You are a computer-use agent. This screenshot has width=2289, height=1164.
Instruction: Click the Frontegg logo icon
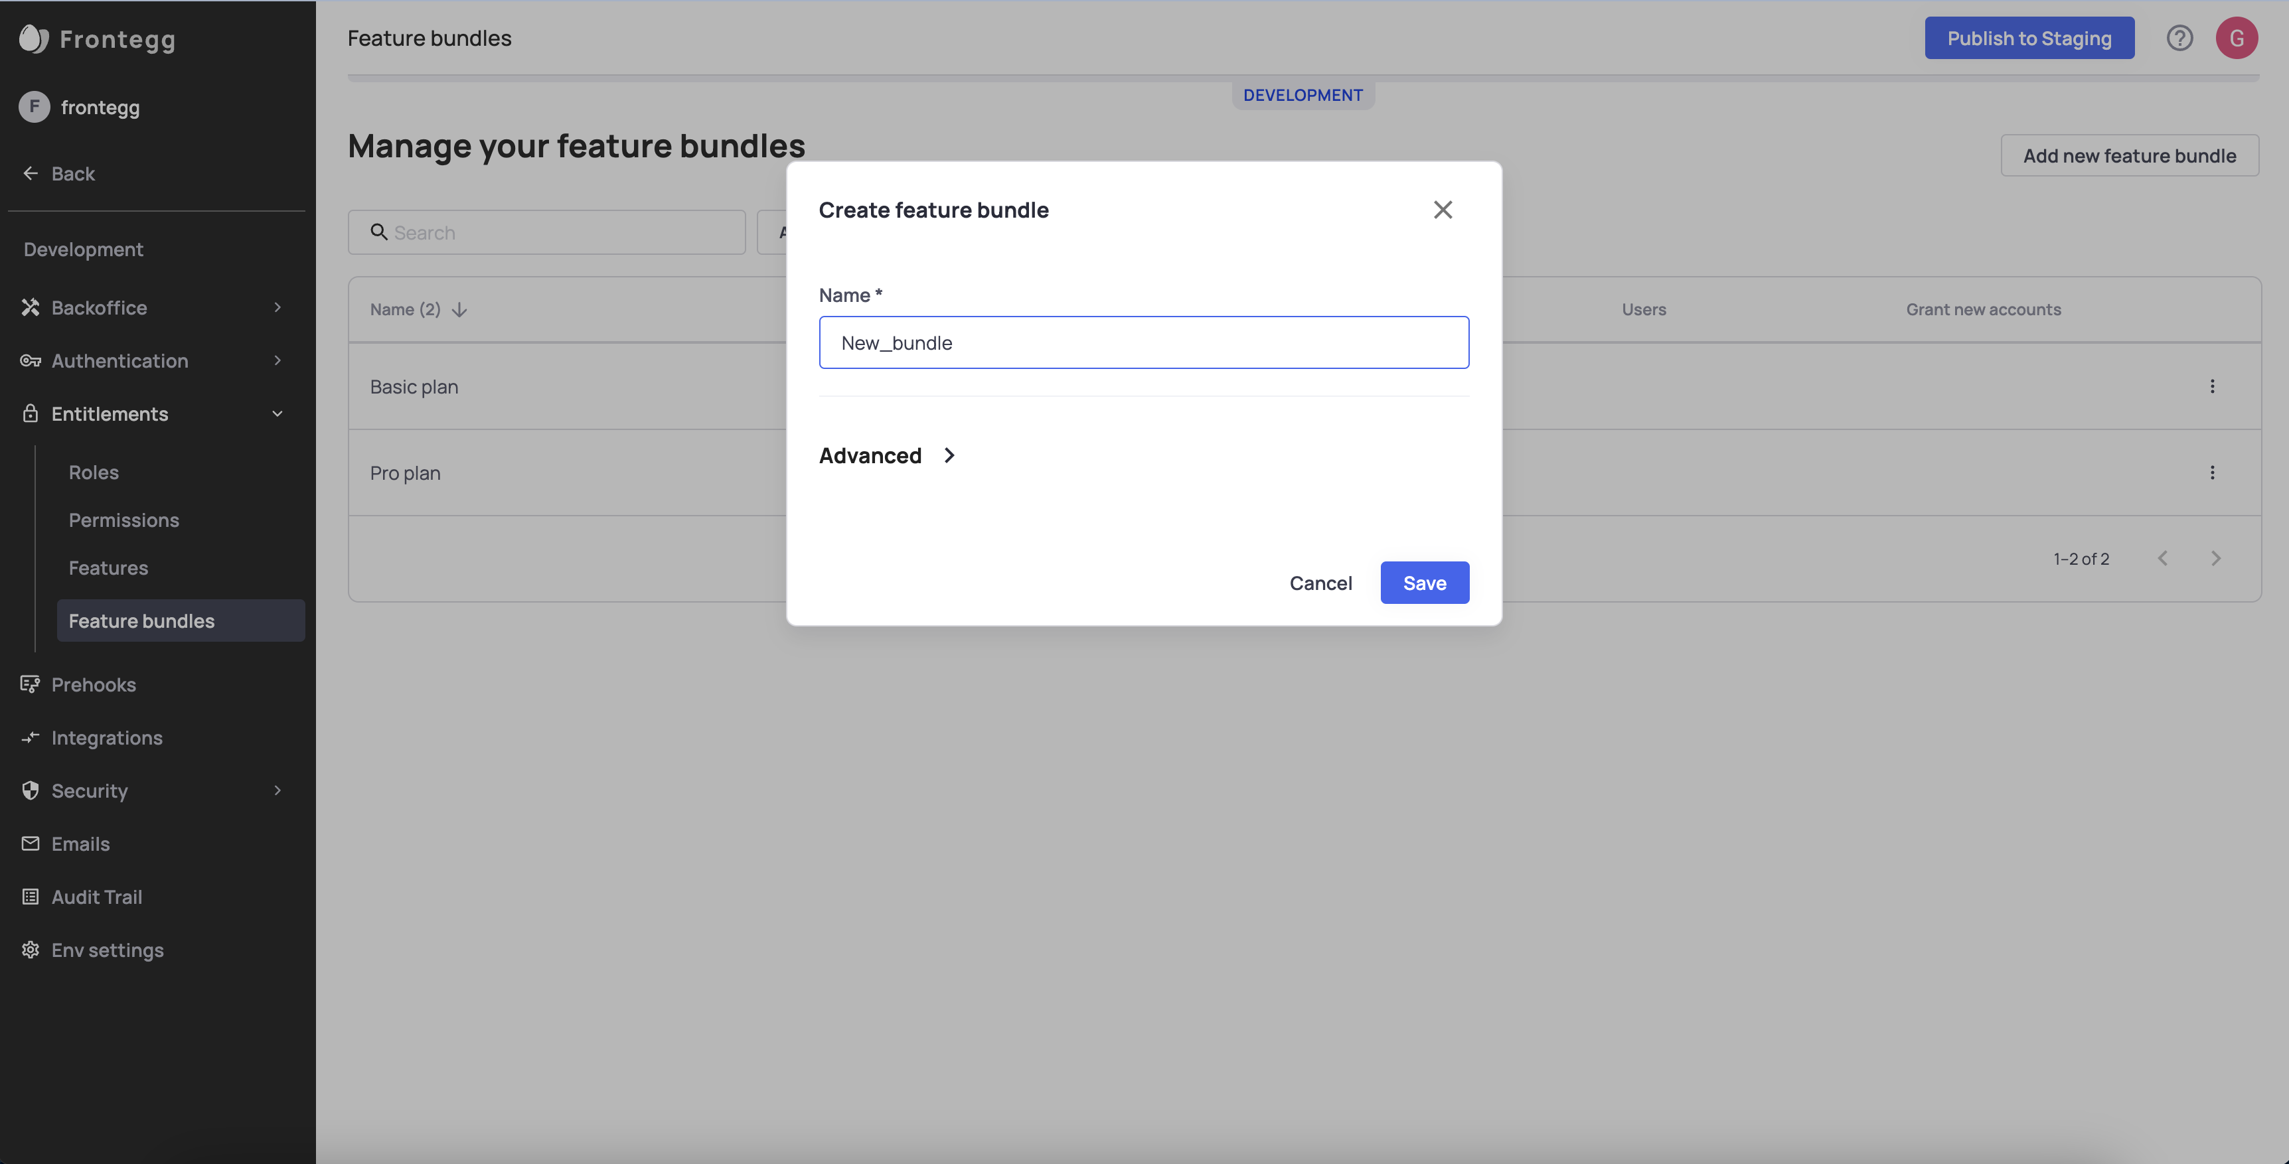(33, 38)
